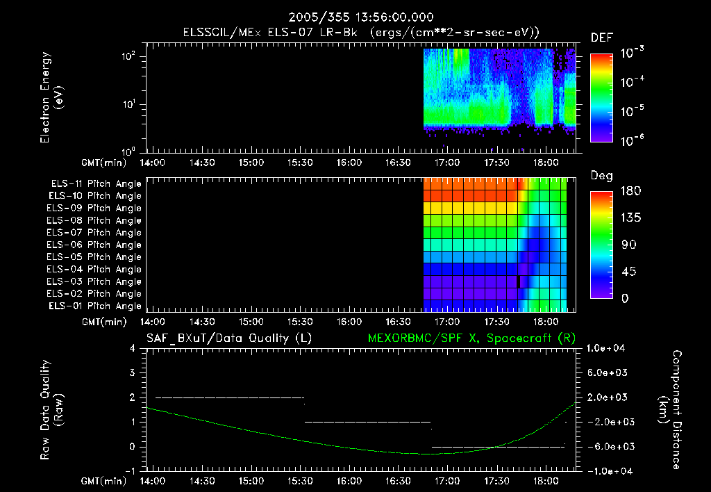Select the ELS-10 Pitch Angle row label
The image size is (711, 492).
[95, 196]
